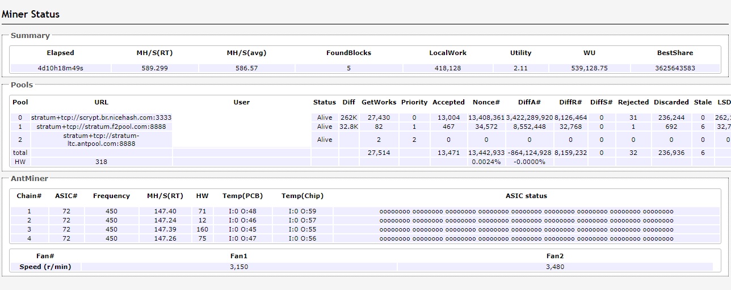Select the Elapsed value 4d10h18m49s
The height and width of the screenshot is (290, 731).
pos(60,68)
